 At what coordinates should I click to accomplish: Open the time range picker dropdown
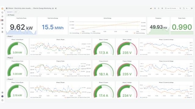[171, 8]
